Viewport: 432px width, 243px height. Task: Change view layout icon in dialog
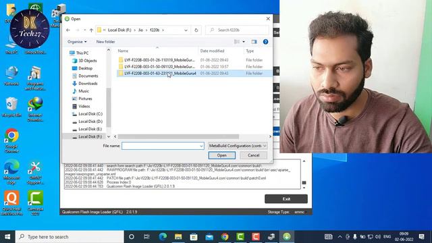pos(237,42)
